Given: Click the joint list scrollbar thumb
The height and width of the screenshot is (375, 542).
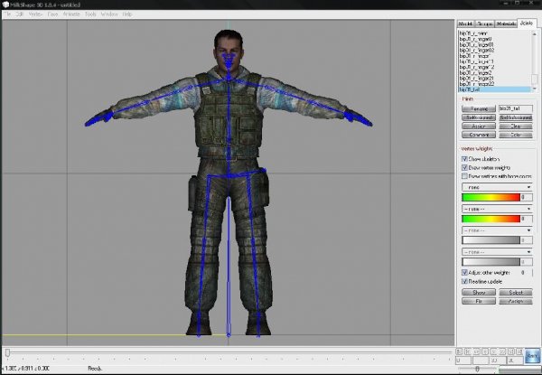Looking at the screenshot, I should pos(535,80).
